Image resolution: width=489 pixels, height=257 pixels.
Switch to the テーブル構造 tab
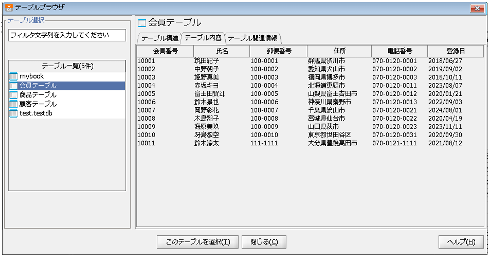coord(159,38)
